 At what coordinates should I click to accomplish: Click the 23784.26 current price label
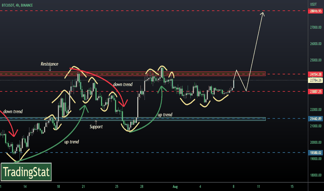click(x=316, y=80)
